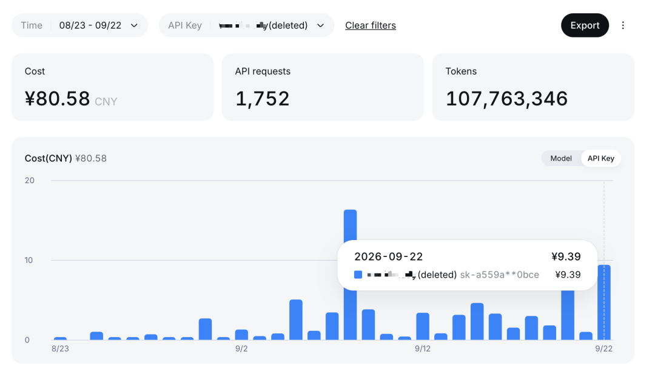Click the blue legend square in tooltip
The height and width of the screenshot is (377, 655).
click(x=358, y=275)
